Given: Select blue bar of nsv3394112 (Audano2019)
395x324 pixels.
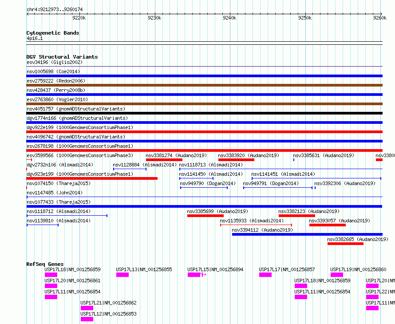Looking at the screenshot, I should [x=307, y=234].
